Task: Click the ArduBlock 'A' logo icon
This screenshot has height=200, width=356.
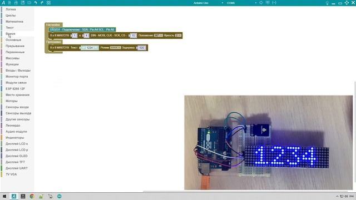Action: (x=3, y=3)
